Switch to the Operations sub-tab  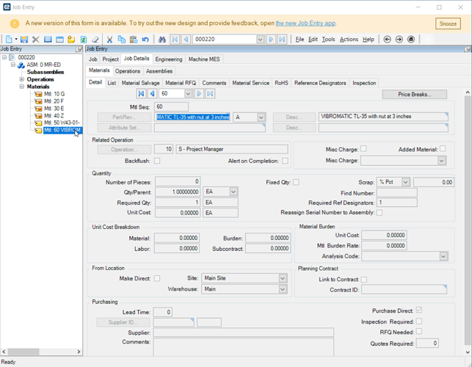128,71
